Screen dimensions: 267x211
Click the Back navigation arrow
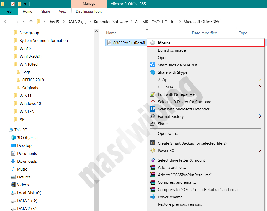point(6,22)
